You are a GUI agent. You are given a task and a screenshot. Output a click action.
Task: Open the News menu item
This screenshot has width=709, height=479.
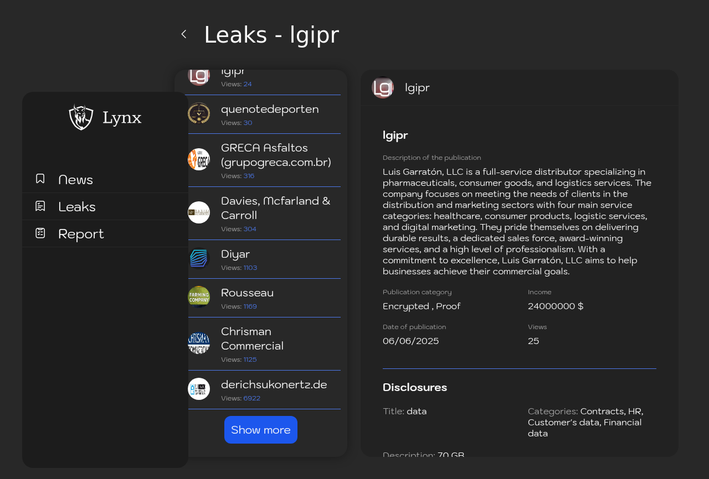tap(105, 179)
